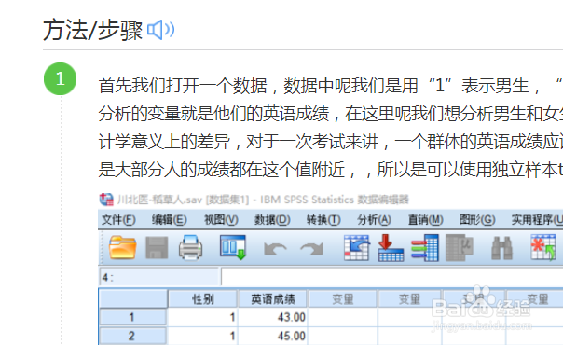Redo the action via the right arrow
Screen dimensions: 563x345
coord(311,249)
